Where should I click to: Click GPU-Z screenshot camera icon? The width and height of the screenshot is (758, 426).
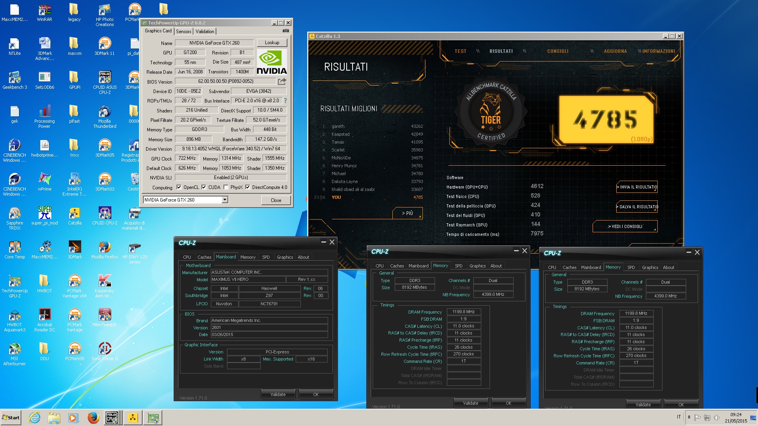pyautogui.click(x=286, y=31)
